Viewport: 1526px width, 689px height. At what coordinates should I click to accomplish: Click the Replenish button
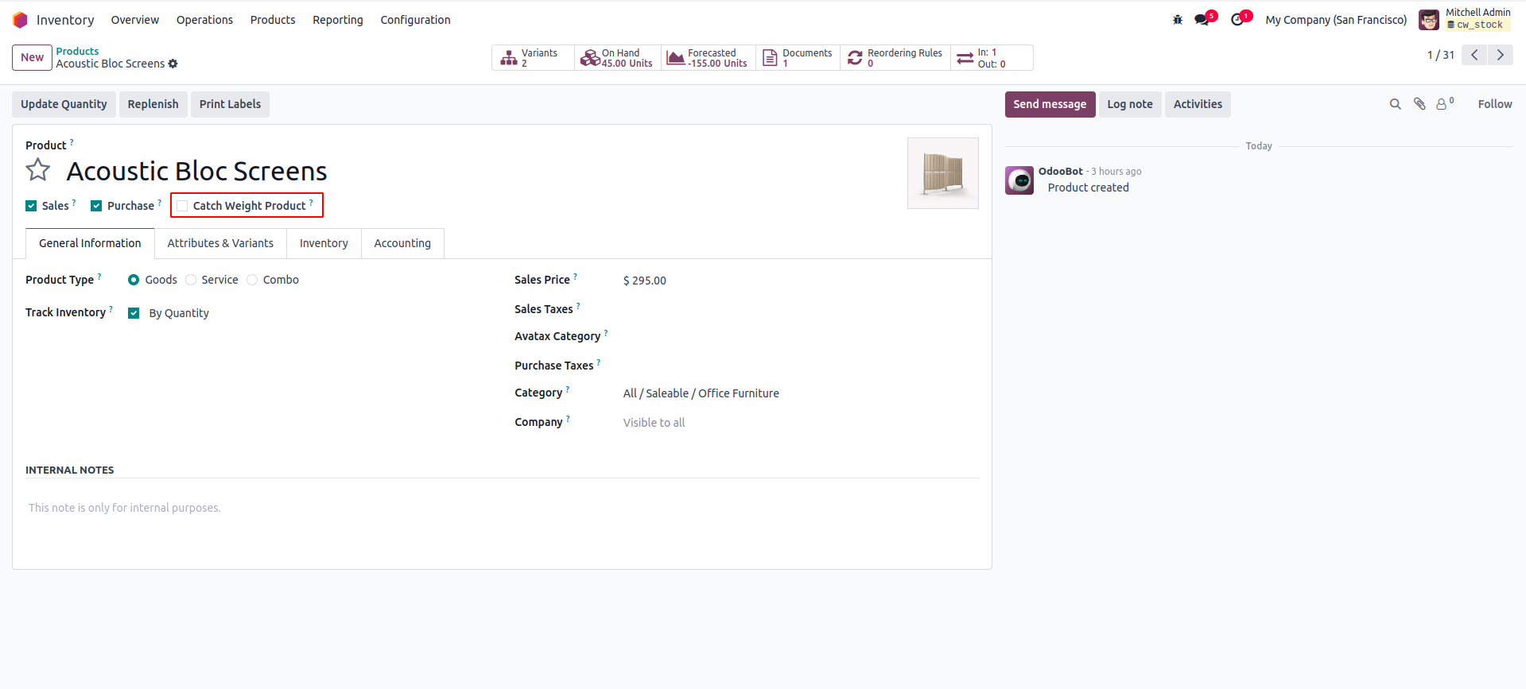(153, 104)
